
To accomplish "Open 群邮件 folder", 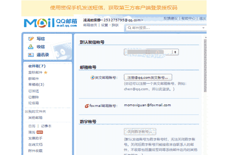I will tap(33, 79).
